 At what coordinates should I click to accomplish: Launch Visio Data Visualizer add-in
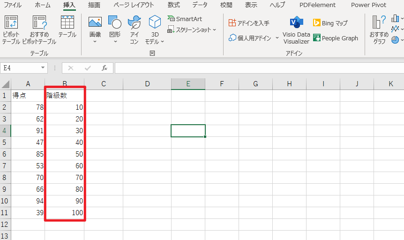click(296, 30)
